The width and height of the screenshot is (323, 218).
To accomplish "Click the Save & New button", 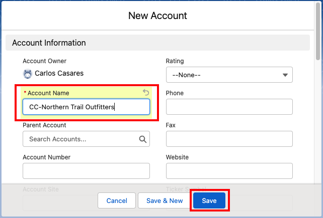I will click(165, 200).
